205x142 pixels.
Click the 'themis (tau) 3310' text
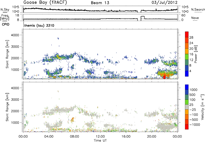(x=39, y=25)
